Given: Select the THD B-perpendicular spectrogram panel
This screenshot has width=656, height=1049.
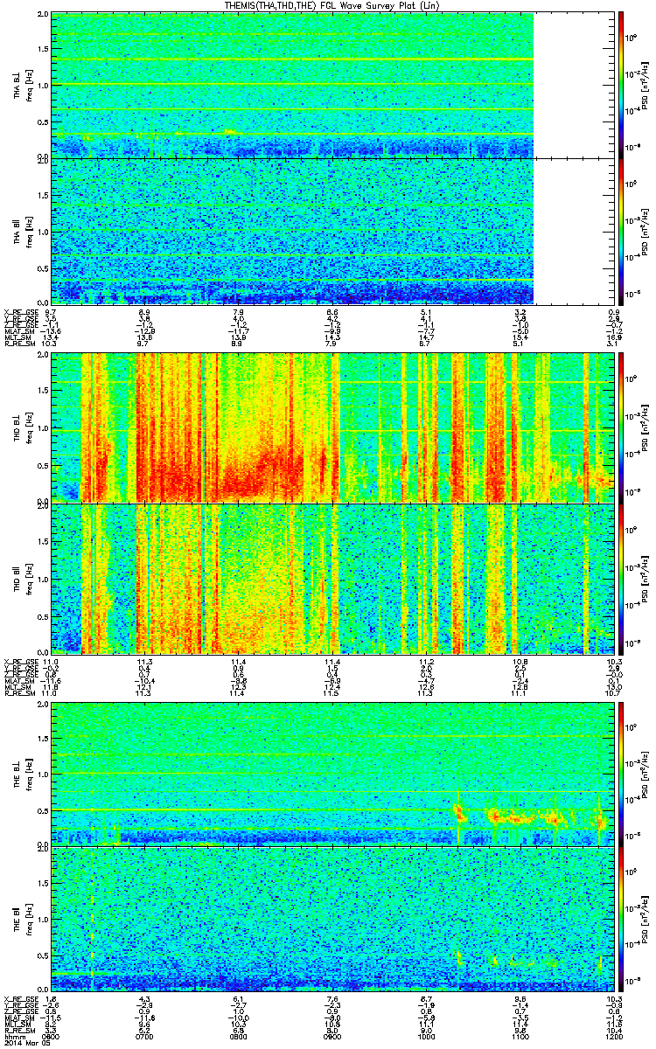Looking at the screenshot, I should coord(331,428).
